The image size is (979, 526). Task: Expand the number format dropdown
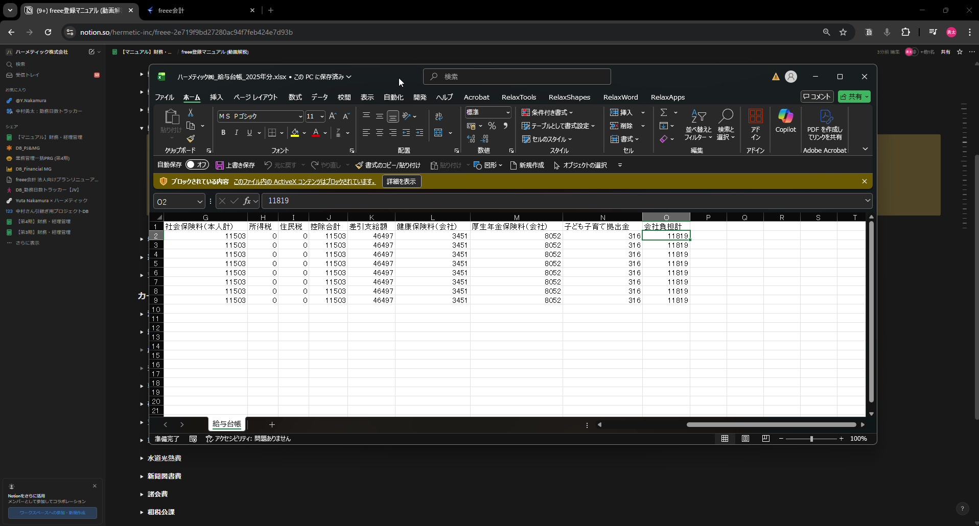click(x=507, y=112)
